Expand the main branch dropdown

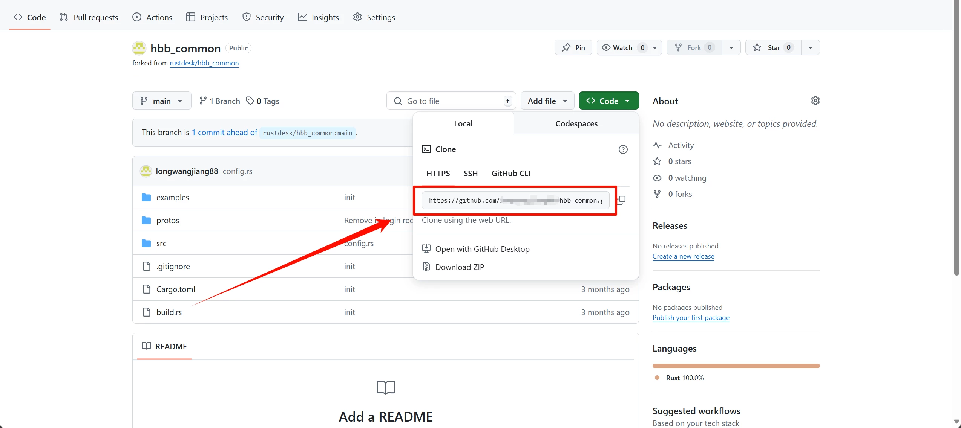pyautogui.click(x=161, y=101)
